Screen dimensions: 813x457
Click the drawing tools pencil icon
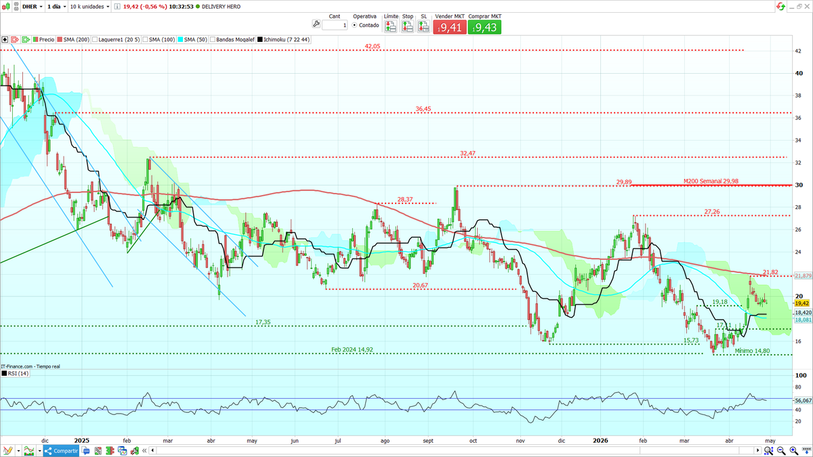7,450
